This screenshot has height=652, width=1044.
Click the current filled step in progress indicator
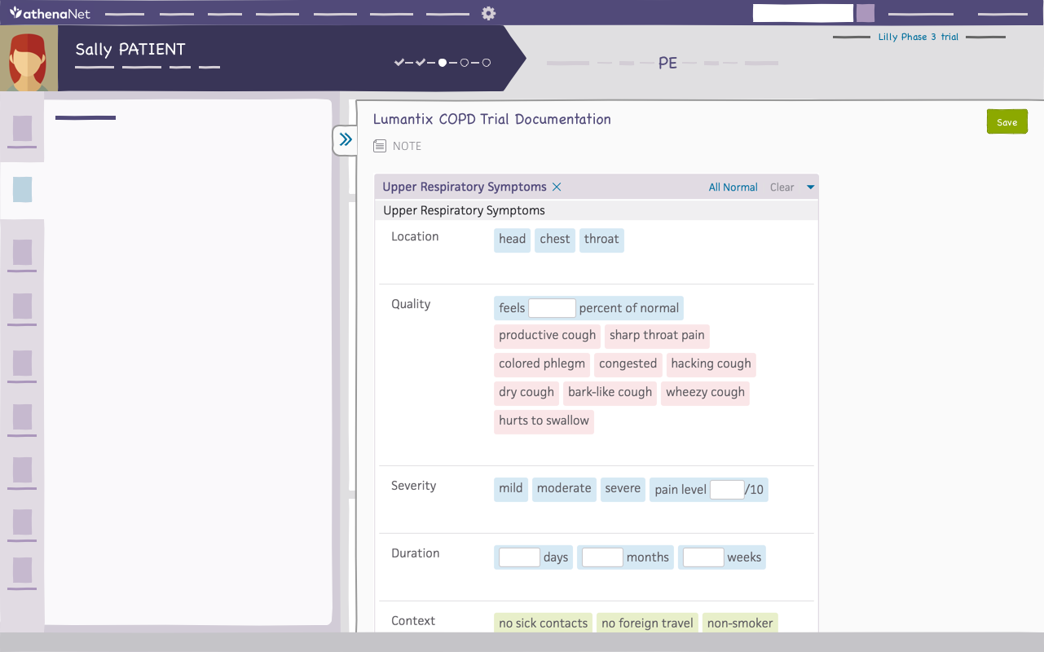pyautogui.click(x=443, y=62)
